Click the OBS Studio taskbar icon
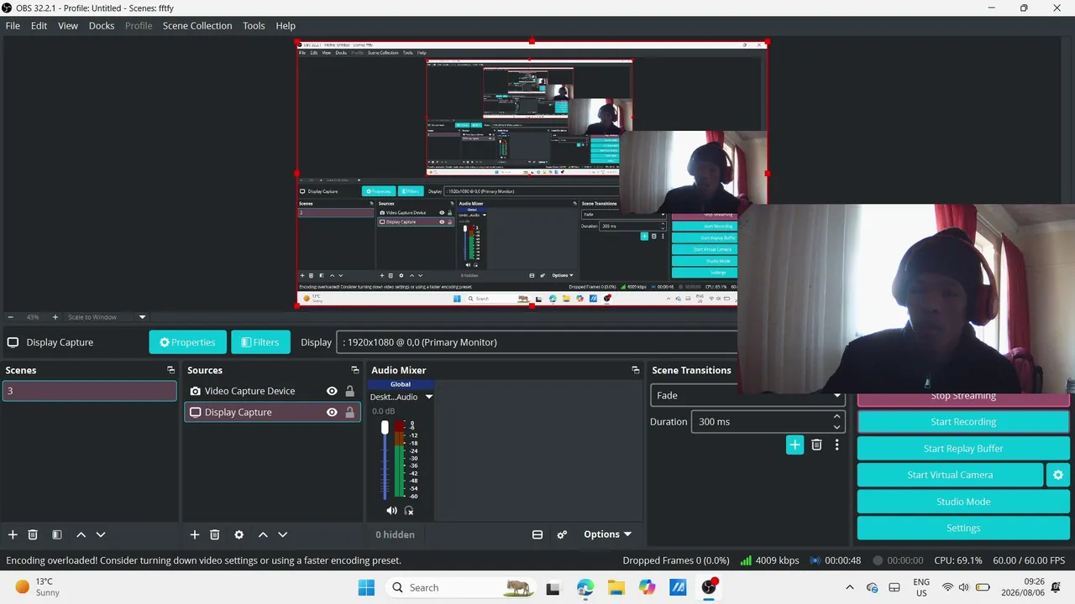Screen dimensions: 1075x604 click(710, 587)
